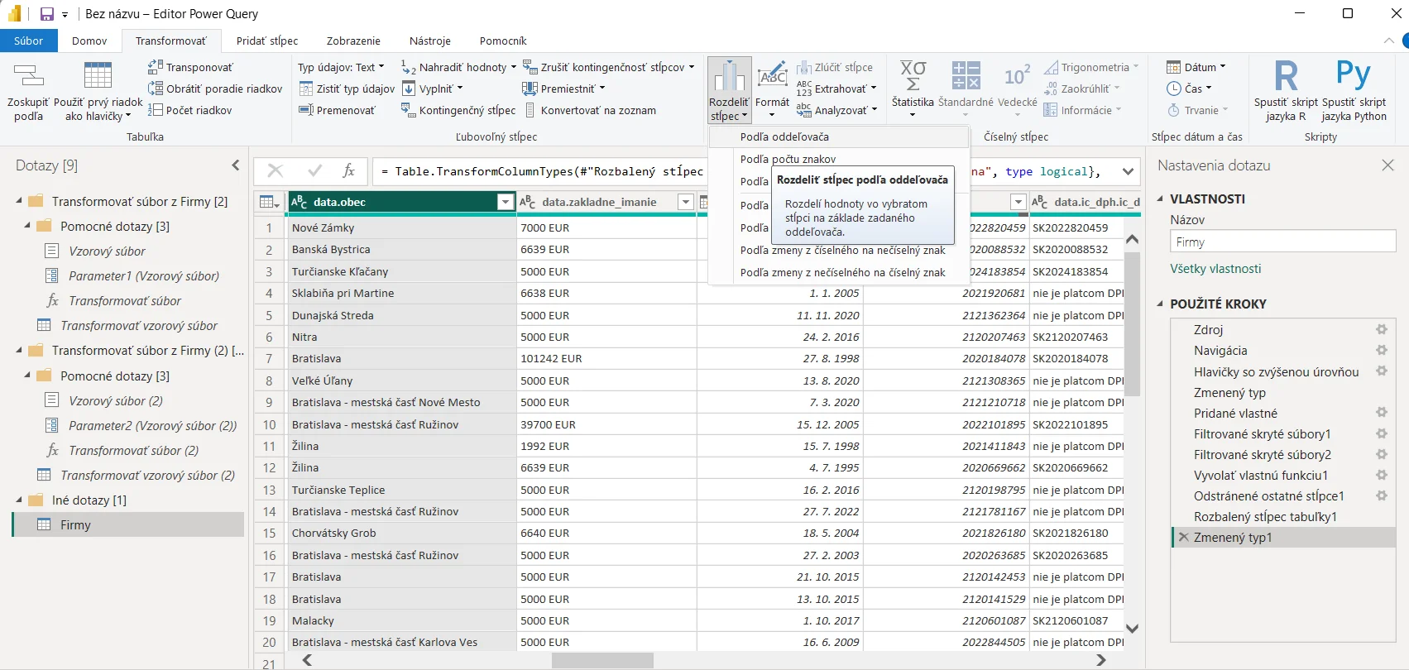Select the data.zakladne_imanie column header

point(598,202)
